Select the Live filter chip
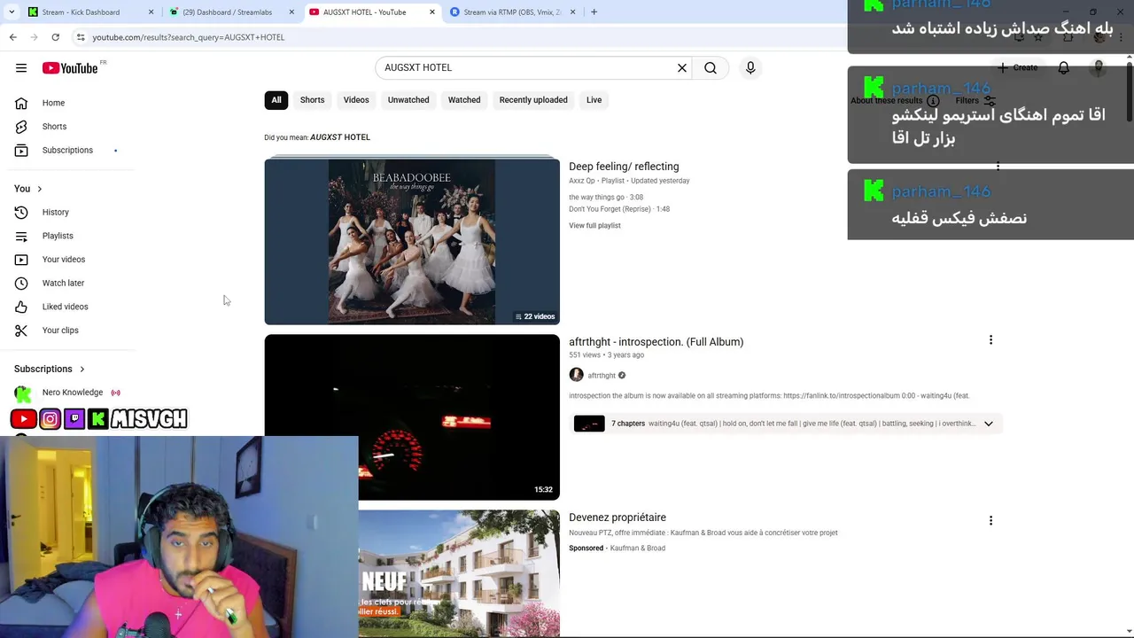1134x638 pixels. click(x=594, y=100)
